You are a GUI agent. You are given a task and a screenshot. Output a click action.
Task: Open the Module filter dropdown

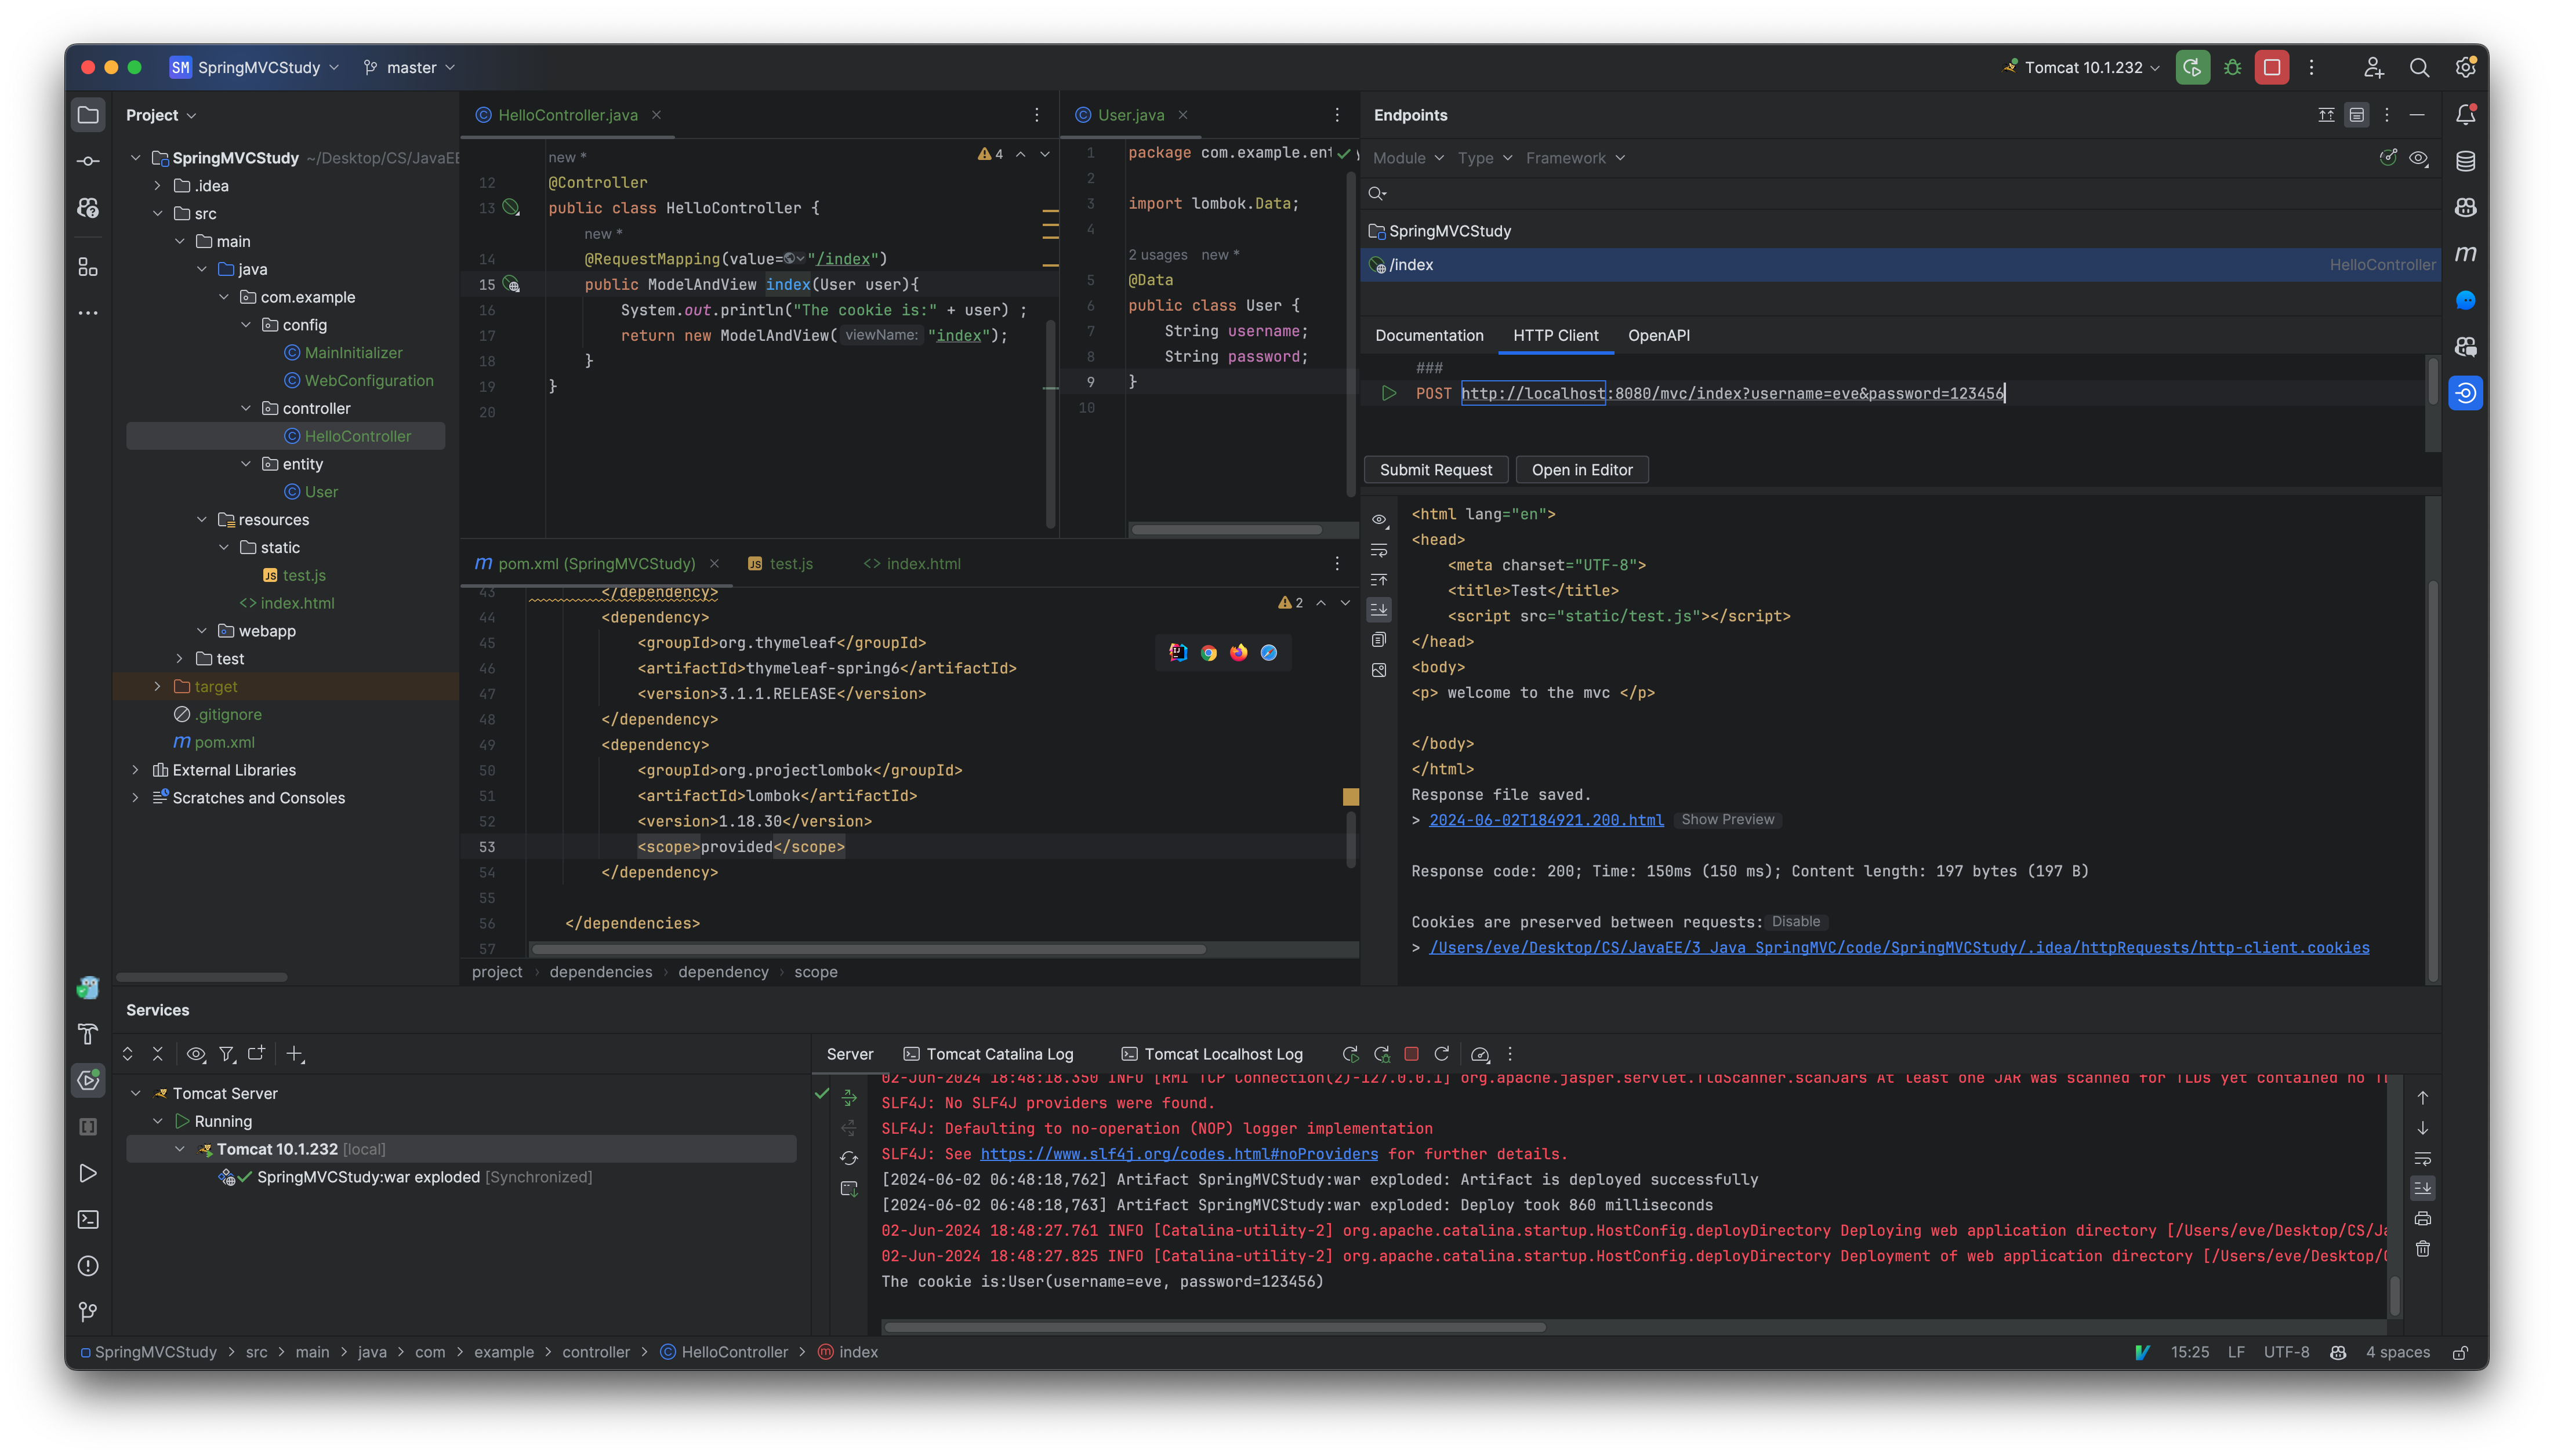(1409, 158)
